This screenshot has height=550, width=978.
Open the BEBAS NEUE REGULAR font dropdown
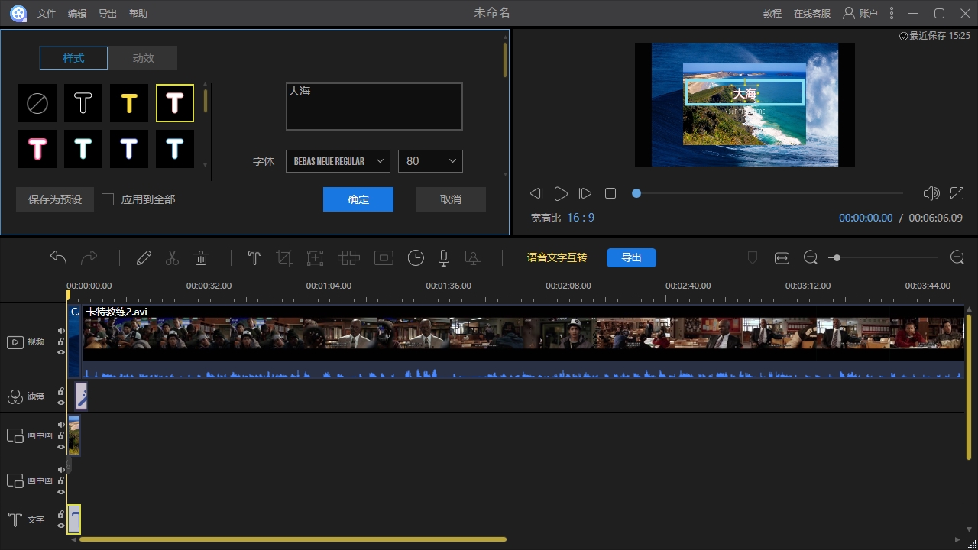(338, 161)
